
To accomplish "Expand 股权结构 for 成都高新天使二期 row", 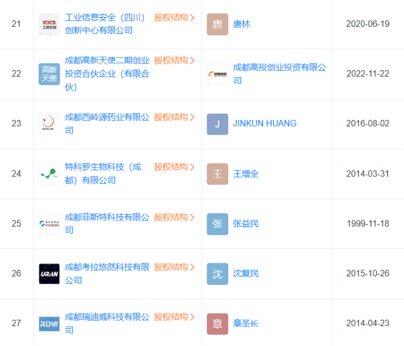I will (x=174, y=61).
